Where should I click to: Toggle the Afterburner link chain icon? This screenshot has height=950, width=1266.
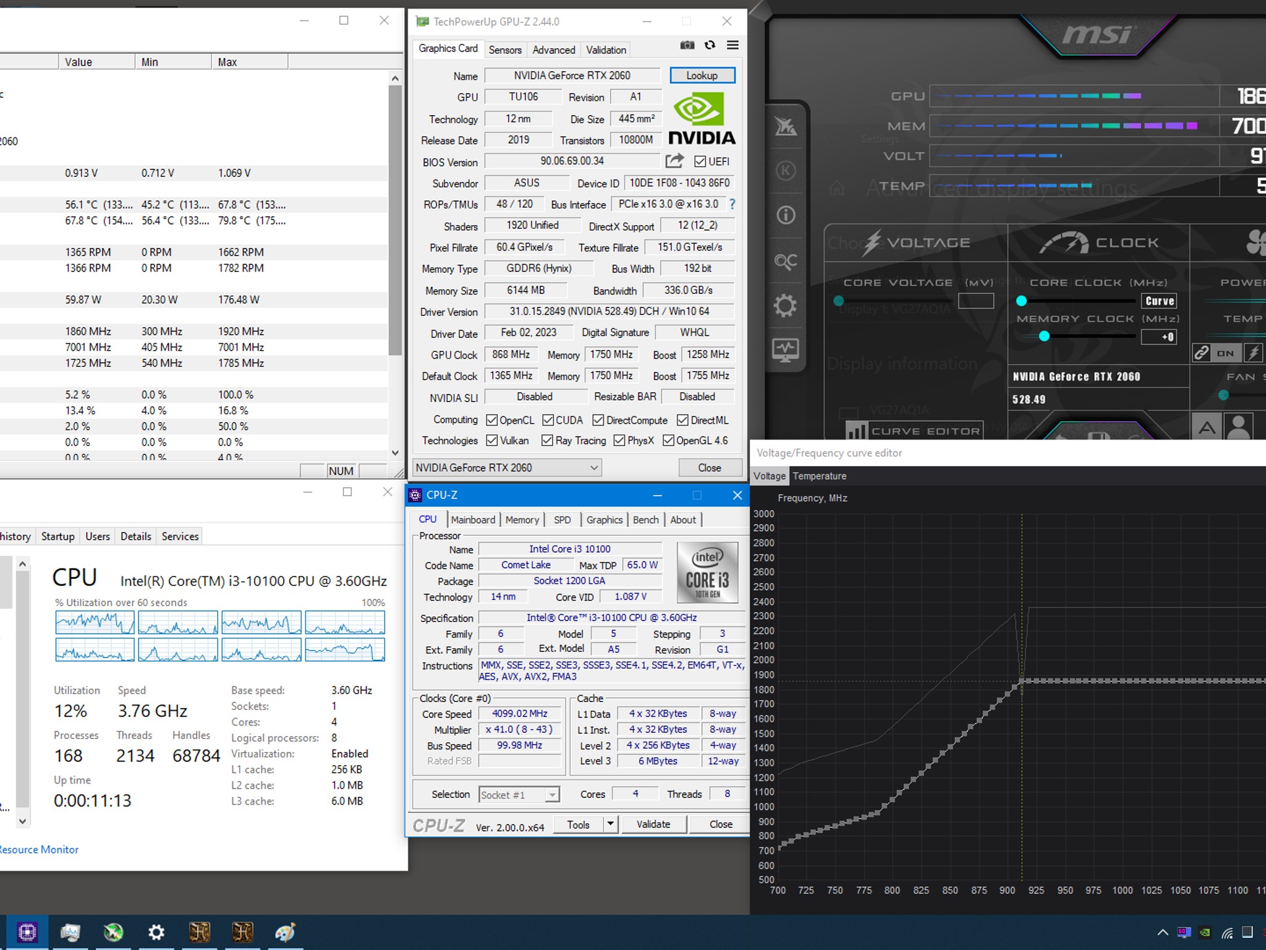(1201, 353)
